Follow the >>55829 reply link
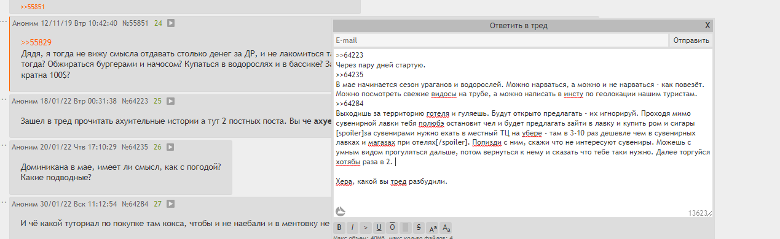The height and width of the screenshot is (239, 780). [x=36, y=43]
